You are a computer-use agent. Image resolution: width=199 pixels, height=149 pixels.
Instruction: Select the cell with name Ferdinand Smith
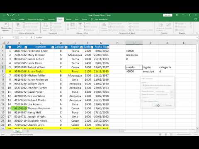(x=40, y=51)
